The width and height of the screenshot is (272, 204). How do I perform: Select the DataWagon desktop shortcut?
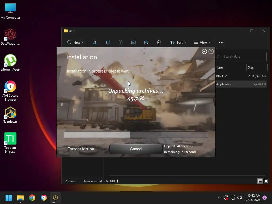tap(10, 37)
